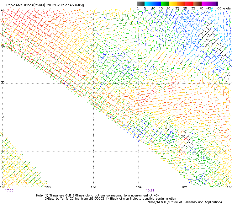232x204 pixels.
Task: Click the latitude label '30'
Action: 3,184
